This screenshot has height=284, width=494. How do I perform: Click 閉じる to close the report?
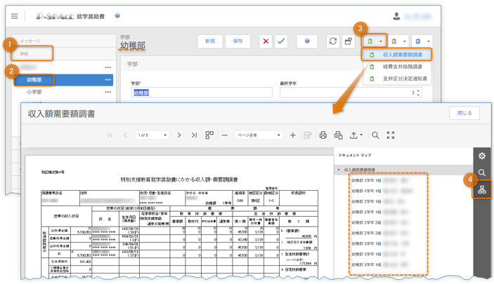(464, 113)
